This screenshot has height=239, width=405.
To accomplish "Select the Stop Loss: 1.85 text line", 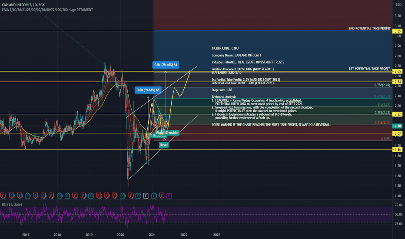I will tap(222, 90).
